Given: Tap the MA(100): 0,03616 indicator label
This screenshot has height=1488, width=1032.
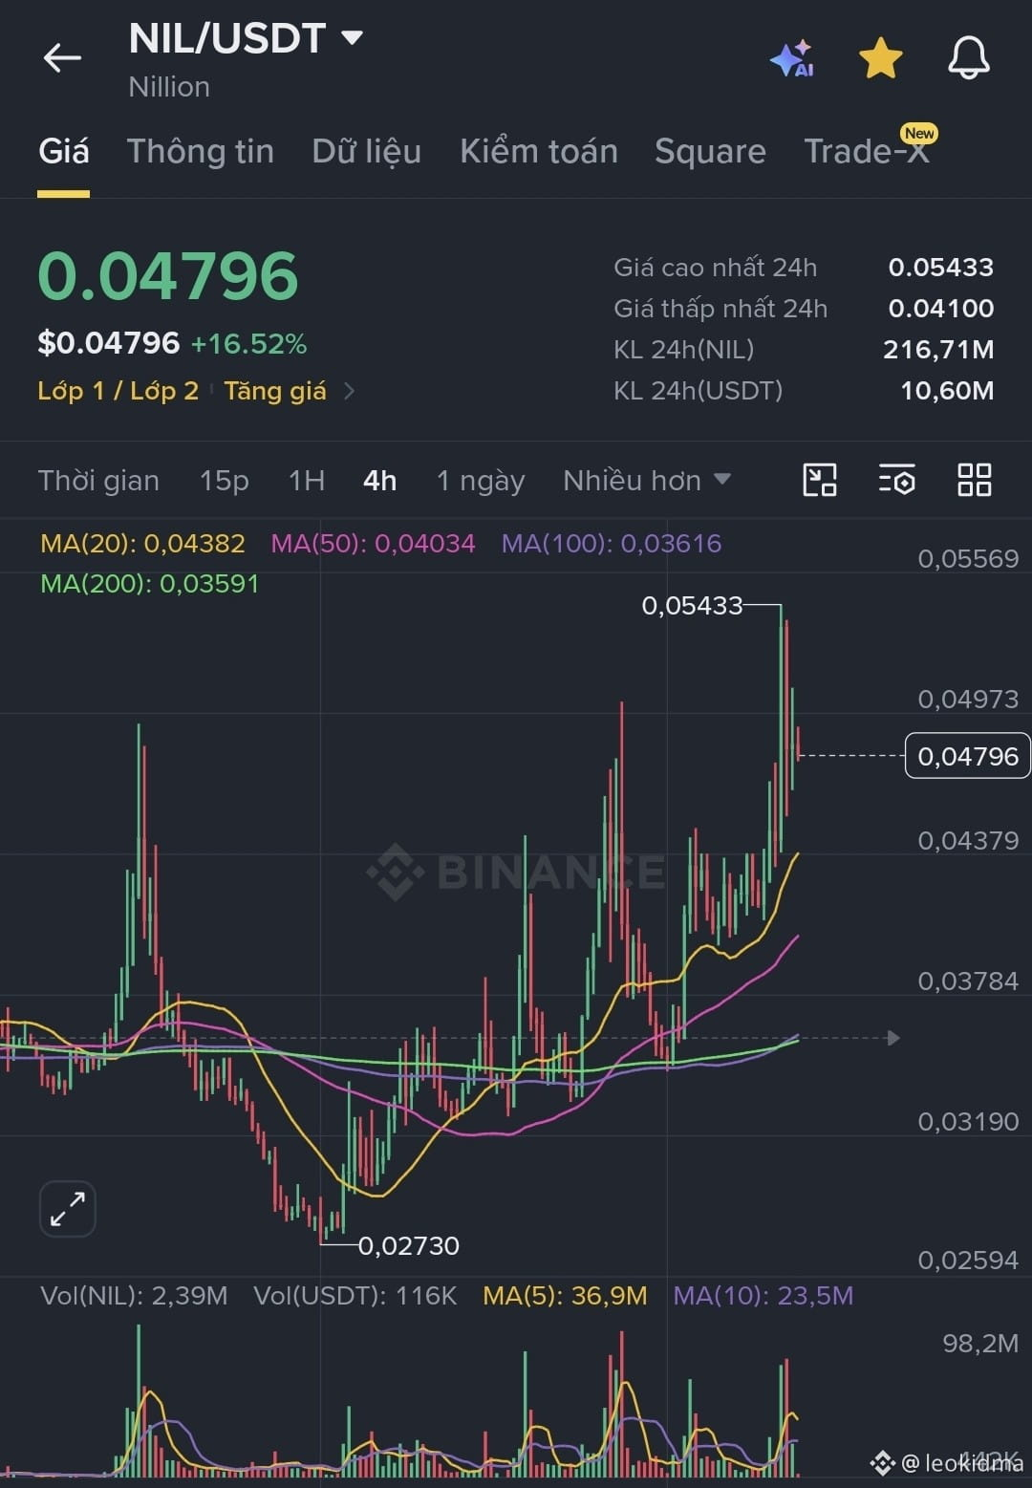Looking at the screenshot, I should pos(612,543).
